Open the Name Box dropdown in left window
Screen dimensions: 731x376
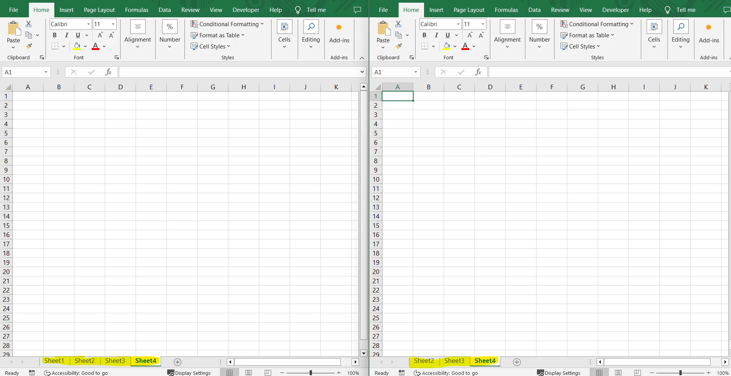(46, 72)
